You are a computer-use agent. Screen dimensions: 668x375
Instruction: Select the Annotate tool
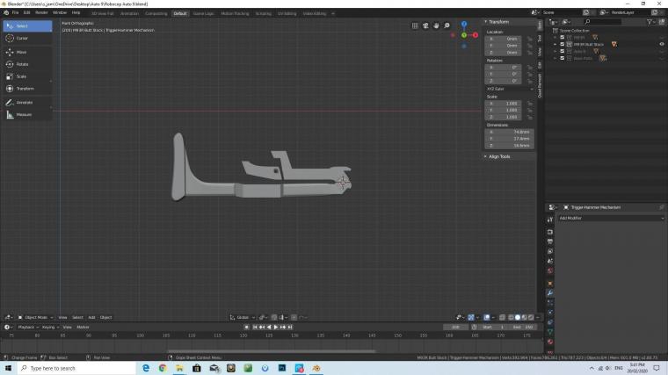click(x=27, y=103)
